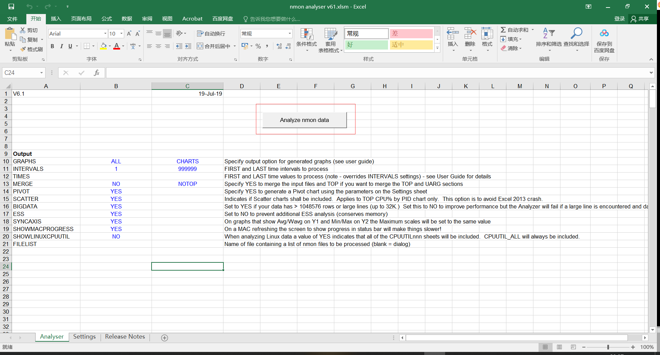The width and height of the screenshot is (660, 355).
Task: Click the Save icon in quick access toolbar
Action: click(x=11, y=6)
